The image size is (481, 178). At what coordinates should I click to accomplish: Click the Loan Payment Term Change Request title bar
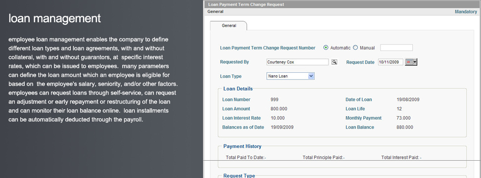click(x=342, y=4)
